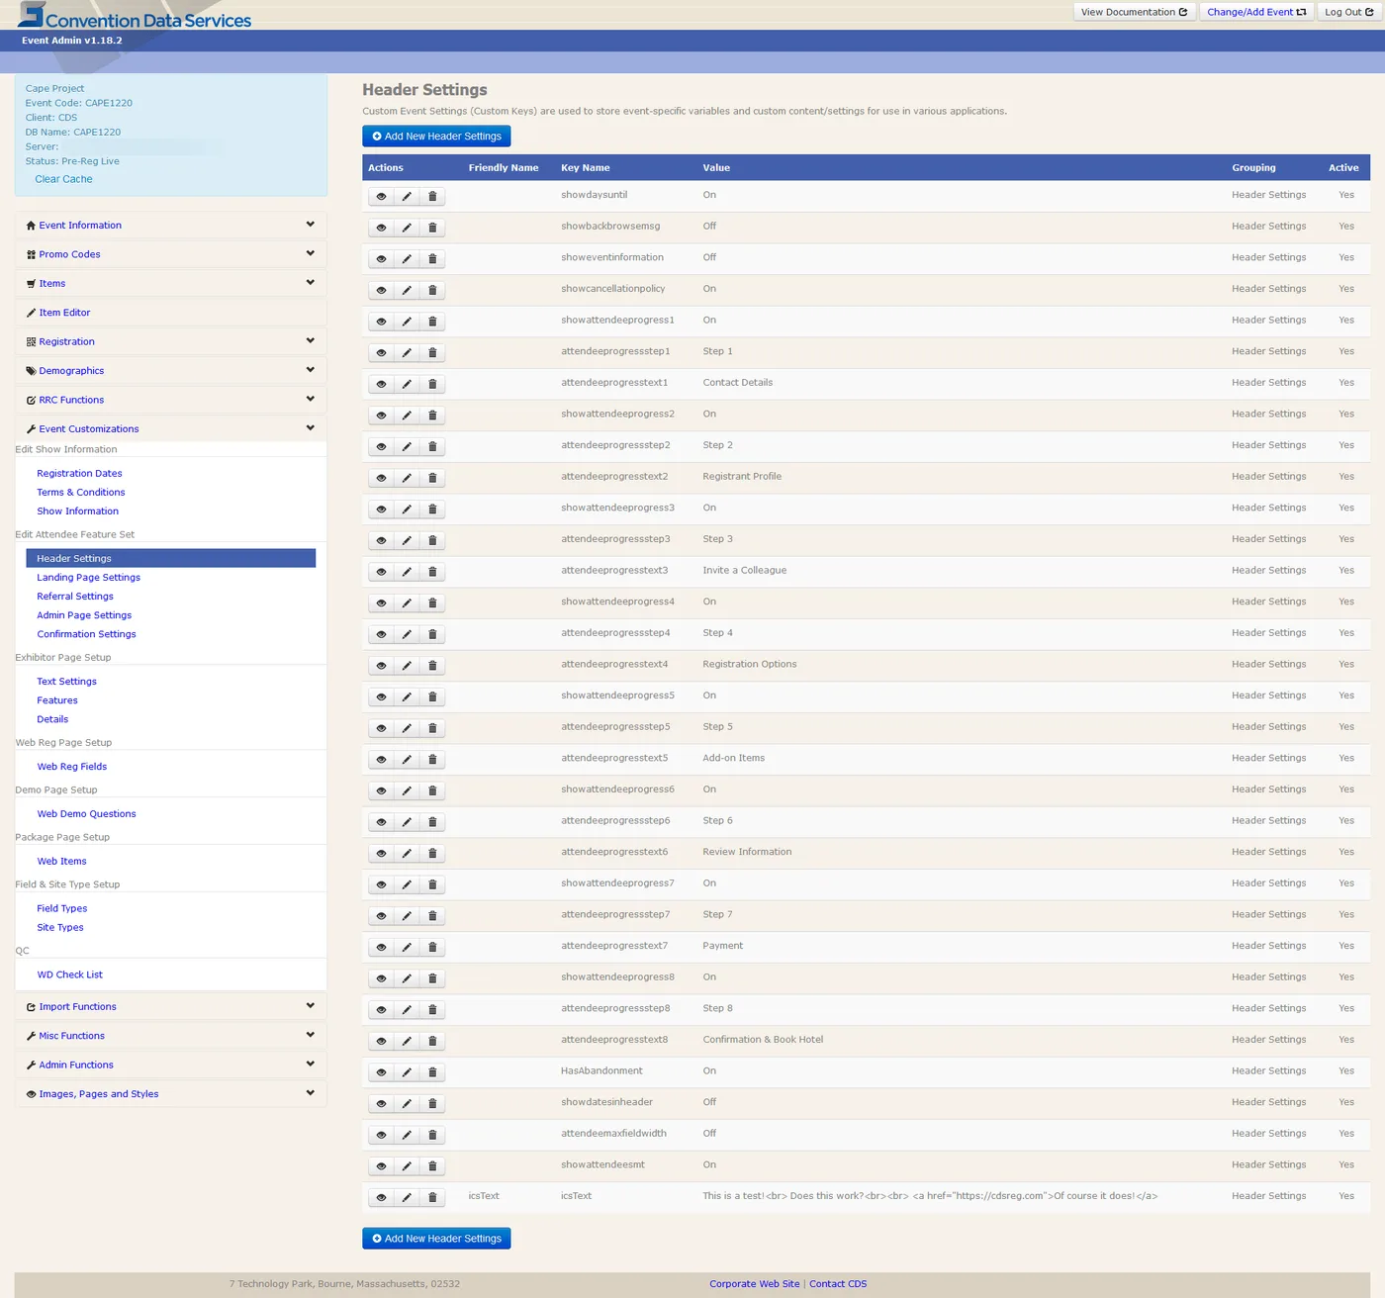The height and width of the screenshot is (1298, 1385).
Task: Open Referral Settings page
Action: pyautogui.click(x=75, y=597)
